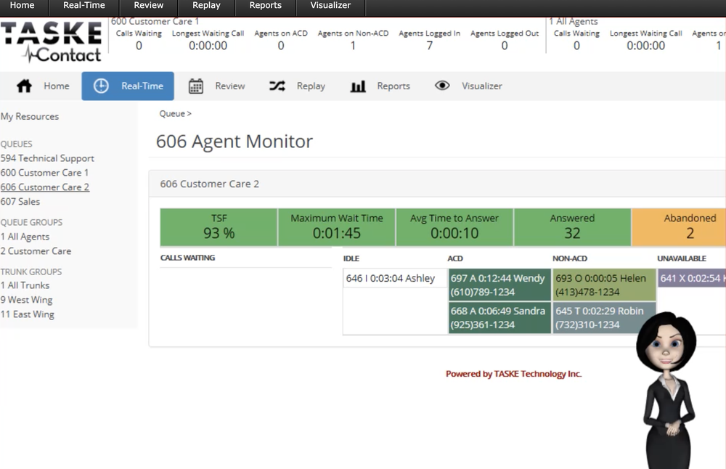Click the Maximum Wait Time tile
726x469 pixels.
337,227
